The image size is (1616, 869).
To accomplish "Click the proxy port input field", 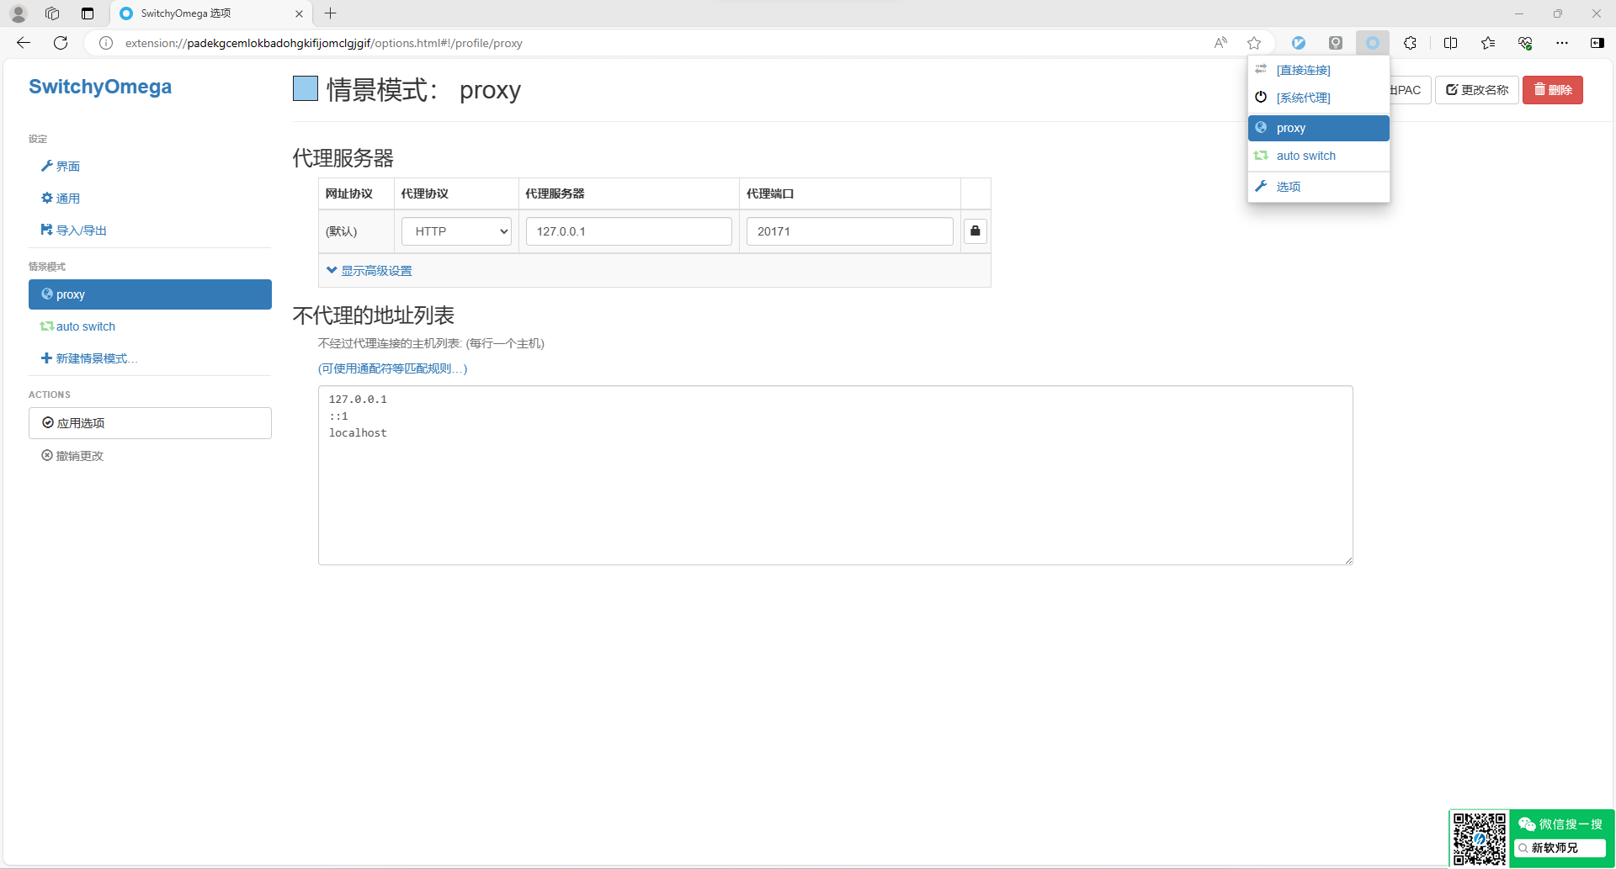I will [x=848, y=231].
